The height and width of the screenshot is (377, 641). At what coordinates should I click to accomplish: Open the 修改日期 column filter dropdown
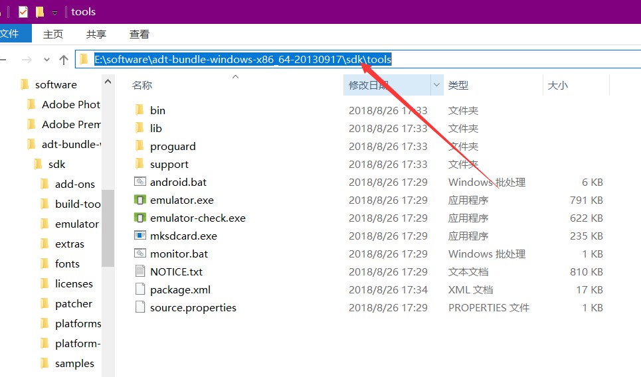point(436,85)
